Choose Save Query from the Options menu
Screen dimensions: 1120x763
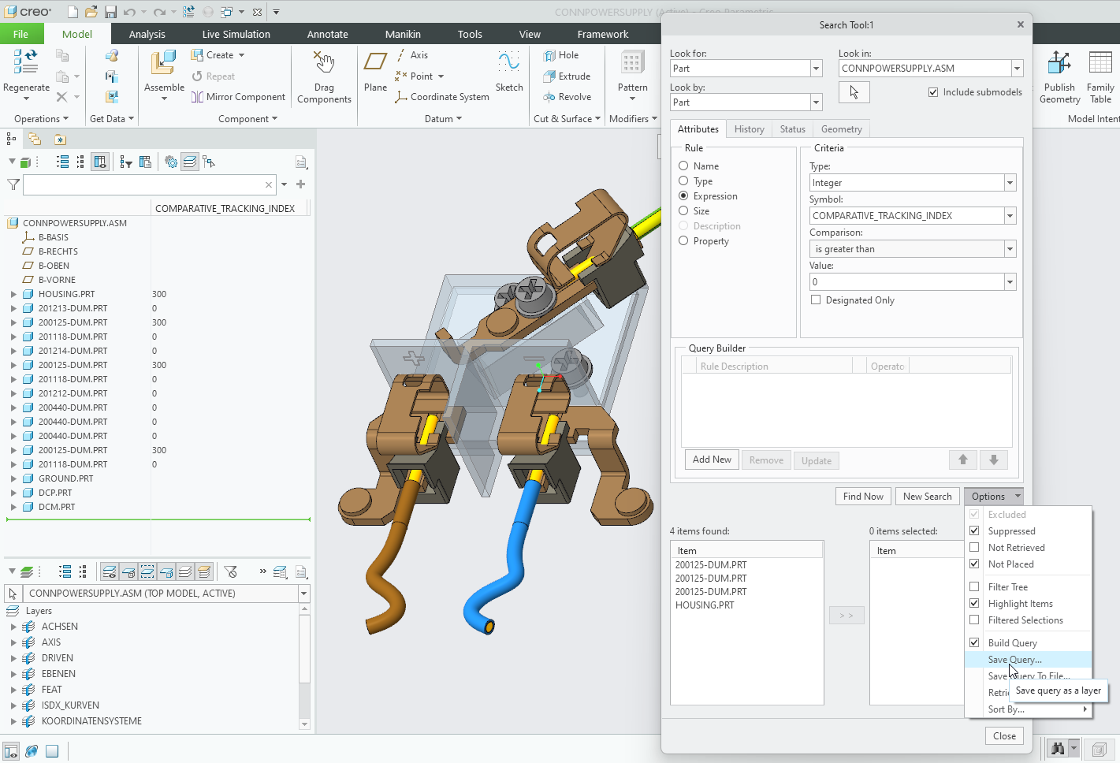1014,660
